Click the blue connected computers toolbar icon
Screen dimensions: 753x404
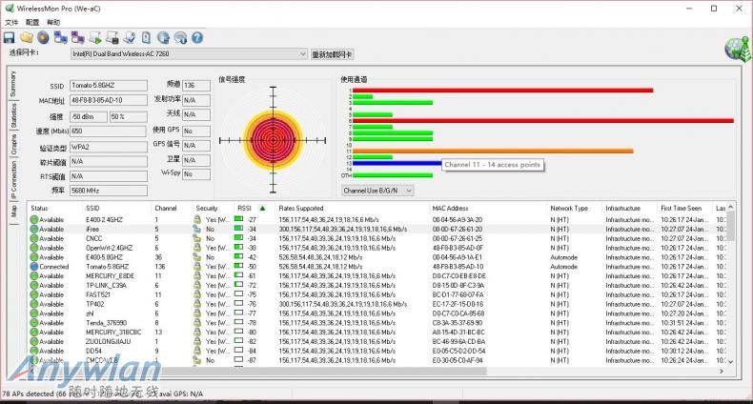point(60,38)
